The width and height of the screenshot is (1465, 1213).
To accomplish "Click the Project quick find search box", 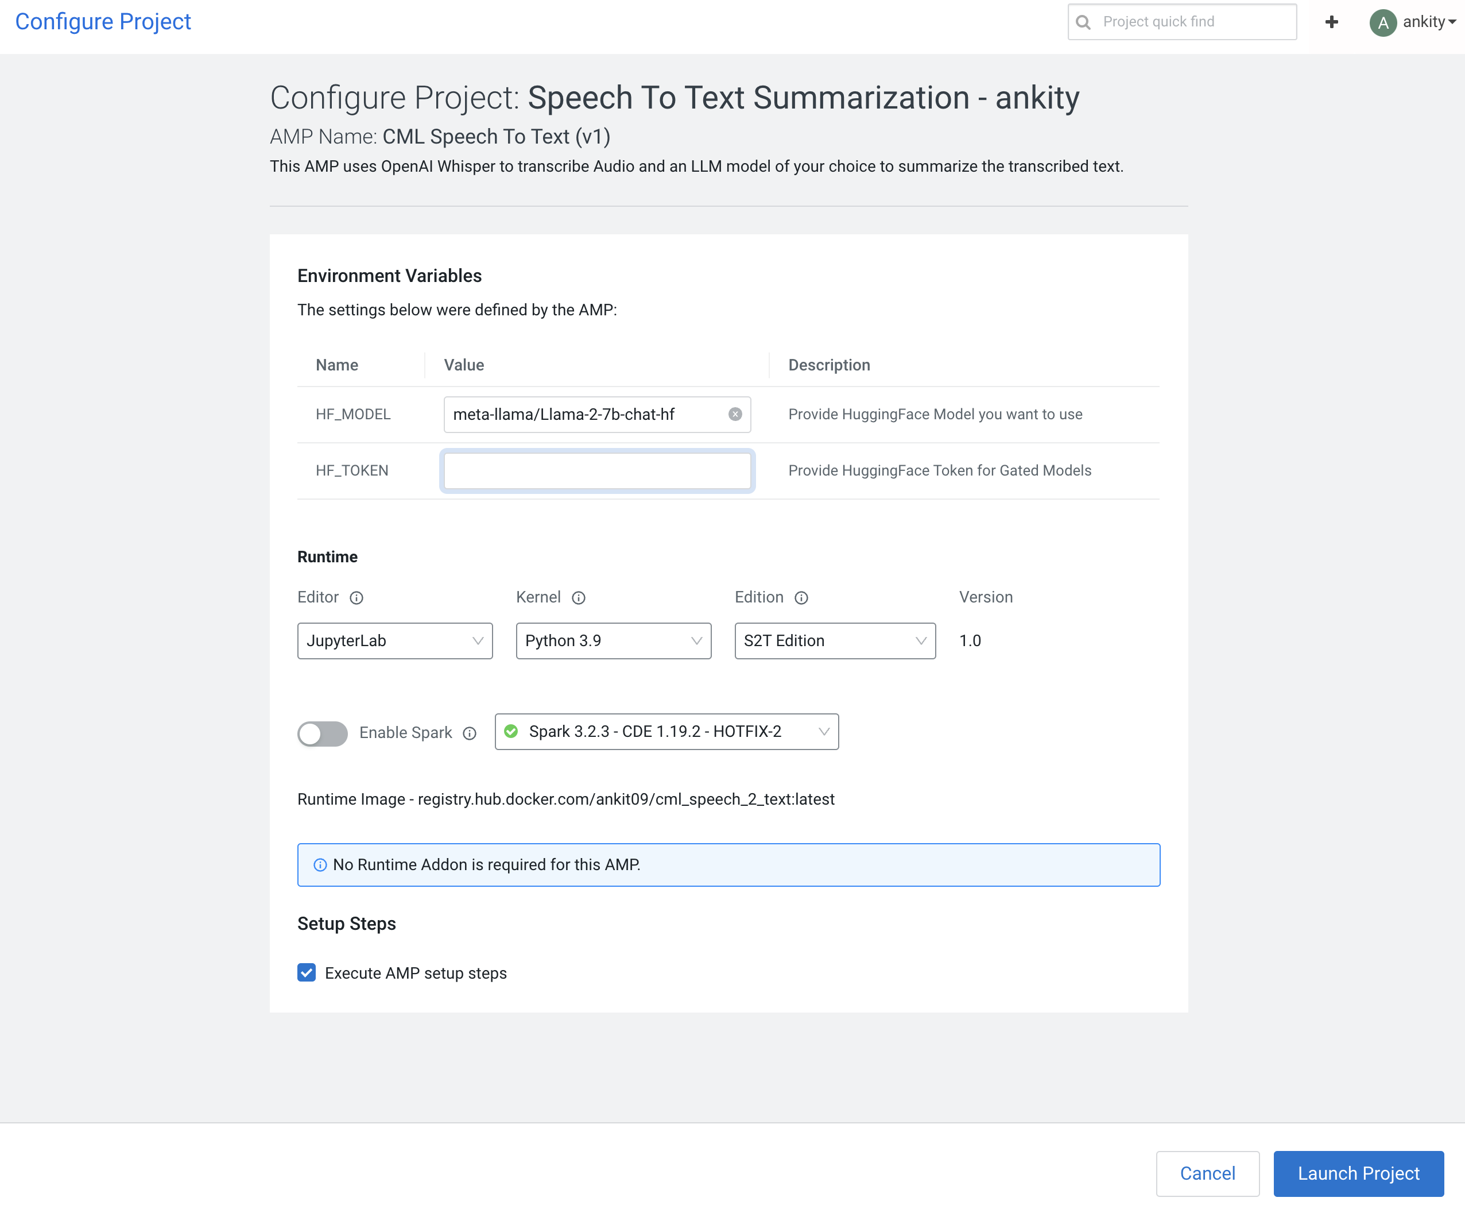I will (x=1193, y=22).
